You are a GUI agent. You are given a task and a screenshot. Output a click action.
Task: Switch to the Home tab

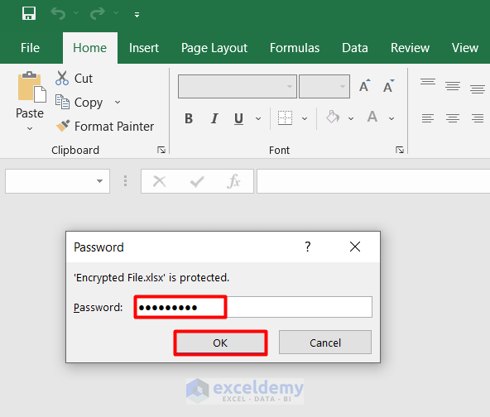coord(90,48)
